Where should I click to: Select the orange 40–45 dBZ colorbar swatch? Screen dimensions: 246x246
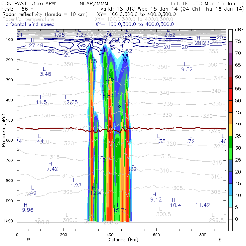pos(230,118)
